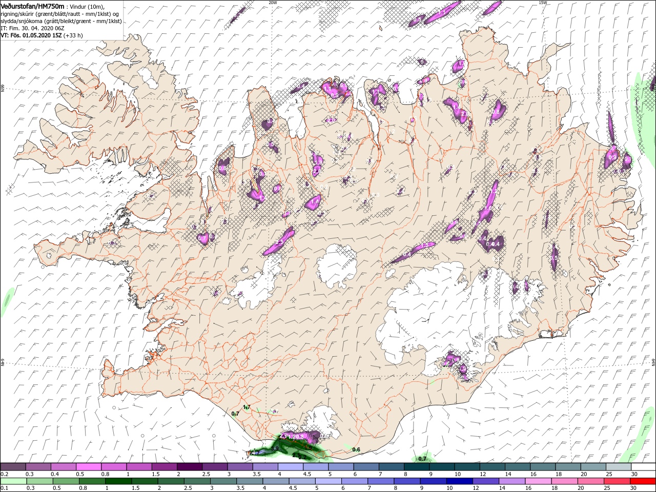Image resolution: width=656 pixels, height=492 pixels.
Task: Click the 0.1 label on the rain scale
Action: tap(4, 488)
